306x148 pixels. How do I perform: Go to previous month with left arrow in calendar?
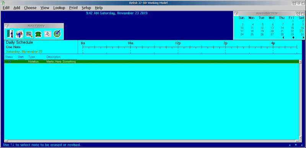coord(283,37)
